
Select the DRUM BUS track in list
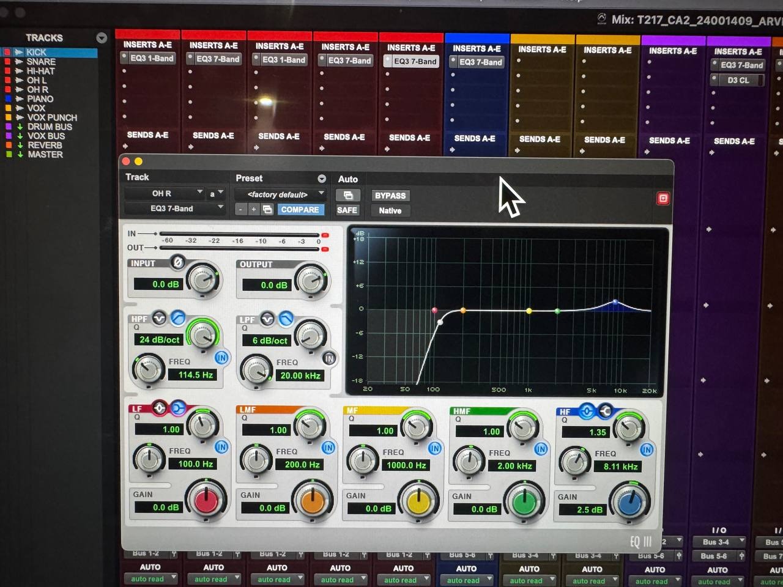pos(50,127)
